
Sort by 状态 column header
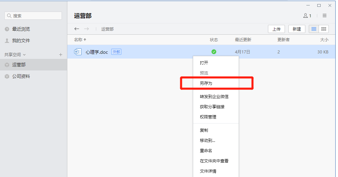pos(214,40)
